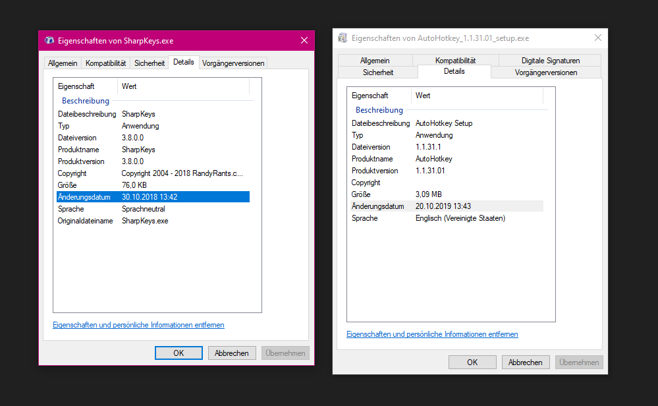Image resolution: width=658 pixels, height=406 pixels.
Task: Open Vorgängerversionen tab in the AutoHotkey window
Action: click(546, 72)
